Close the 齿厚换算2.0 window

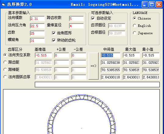pos(159,4)
